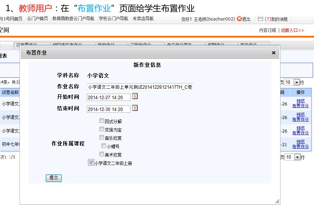The height and width of the screenshot is (221, 314).
Task: Expand top rows-per-page dropdown
Action: tap(297, 82)
